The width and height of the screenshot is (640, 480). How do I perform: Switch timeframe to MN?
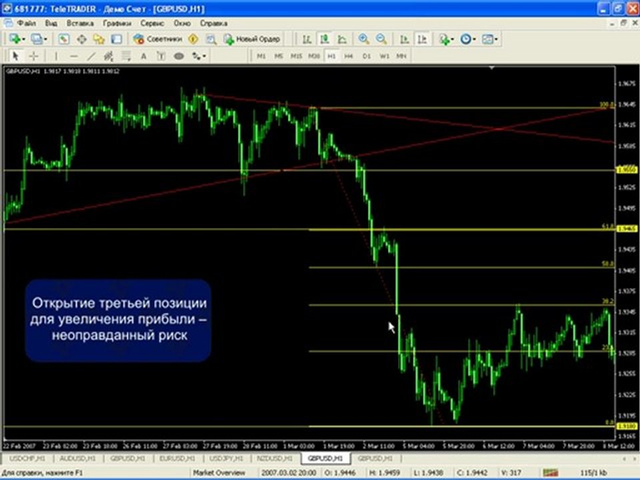point(401,56)
